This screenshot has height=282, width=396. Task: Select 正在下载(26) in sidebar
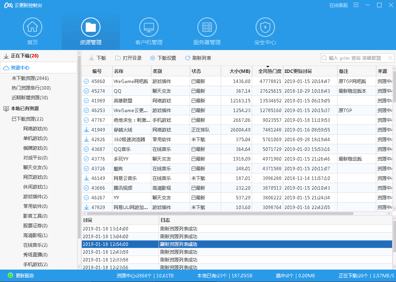(24, 56)
